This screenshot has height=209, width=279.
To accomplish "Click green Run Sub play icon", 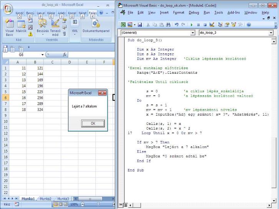I will coord(192,25).
